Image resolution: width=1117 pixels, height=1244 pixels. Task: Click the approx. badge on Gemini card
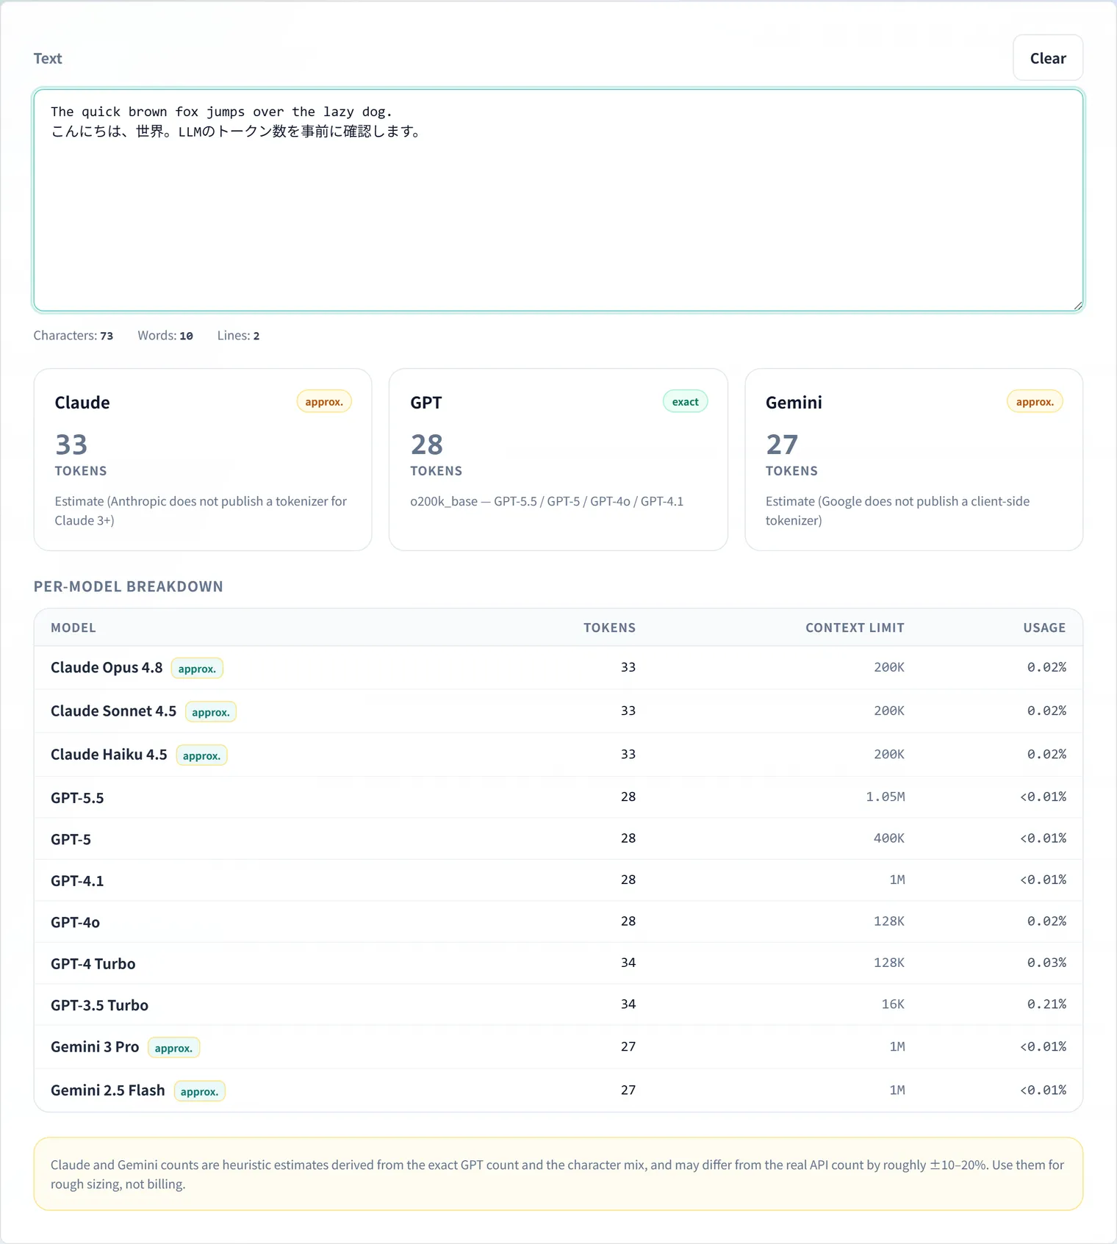[x=1035, y=402]
